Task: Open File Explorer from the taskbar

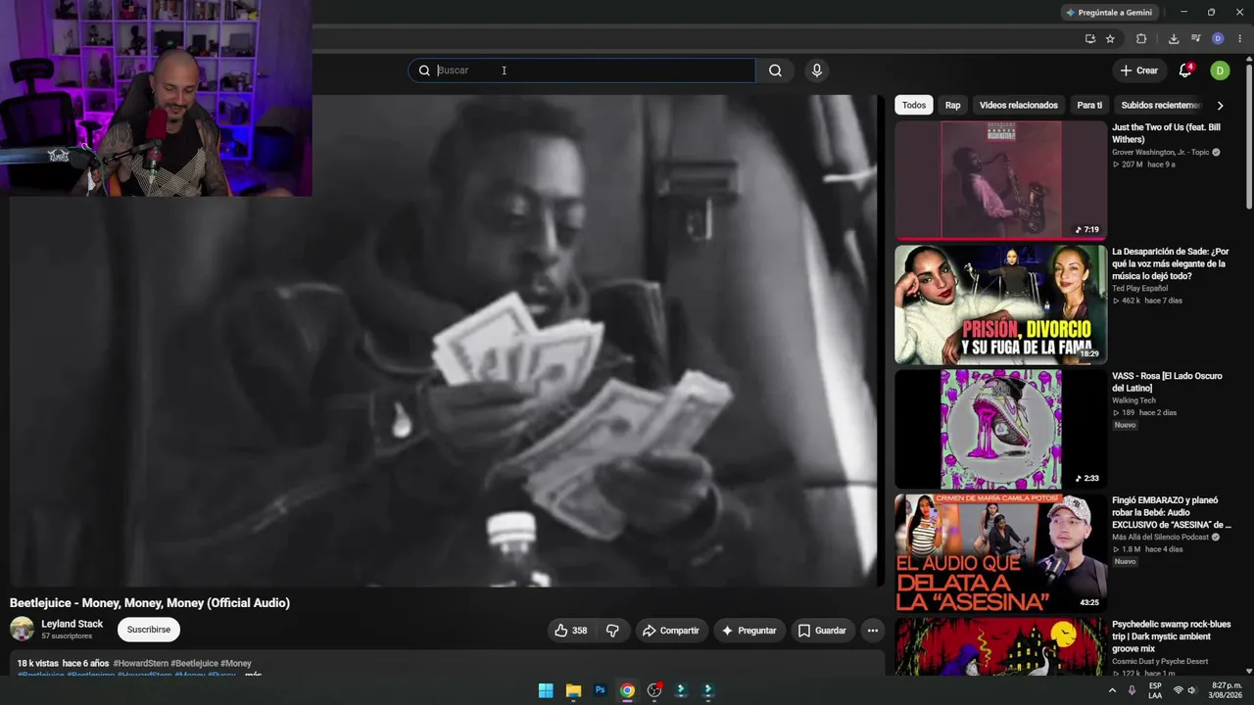Action: (x=573, y=690)
